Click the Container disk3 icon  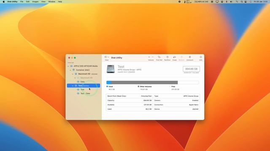[73, 70]
